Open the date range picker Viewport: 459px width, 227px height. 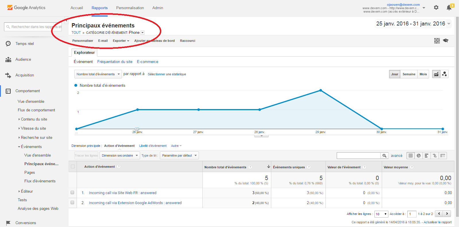pyautogui.click(x=413, y=24)
